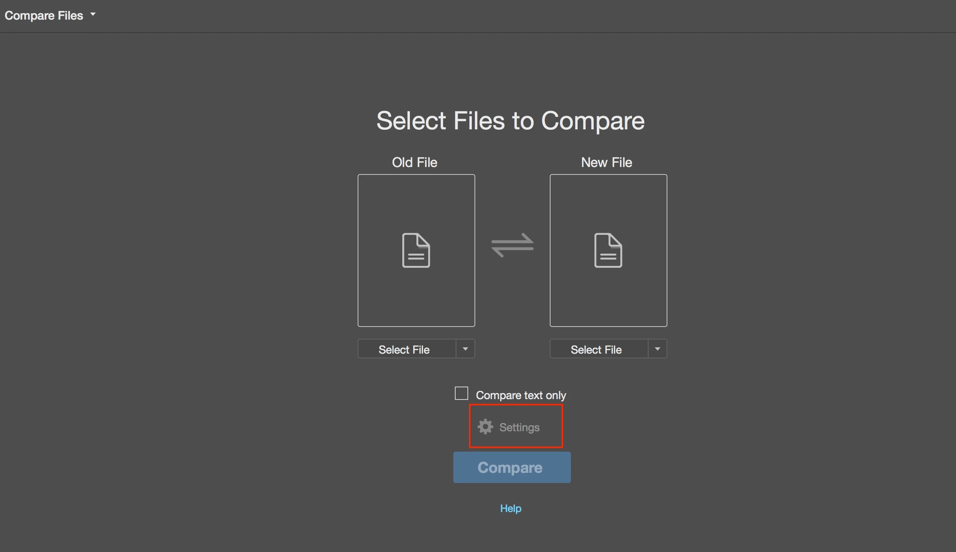Click the Settings label text
The height and width of the screenshot is (552, 956).
(x=519, y=427)
